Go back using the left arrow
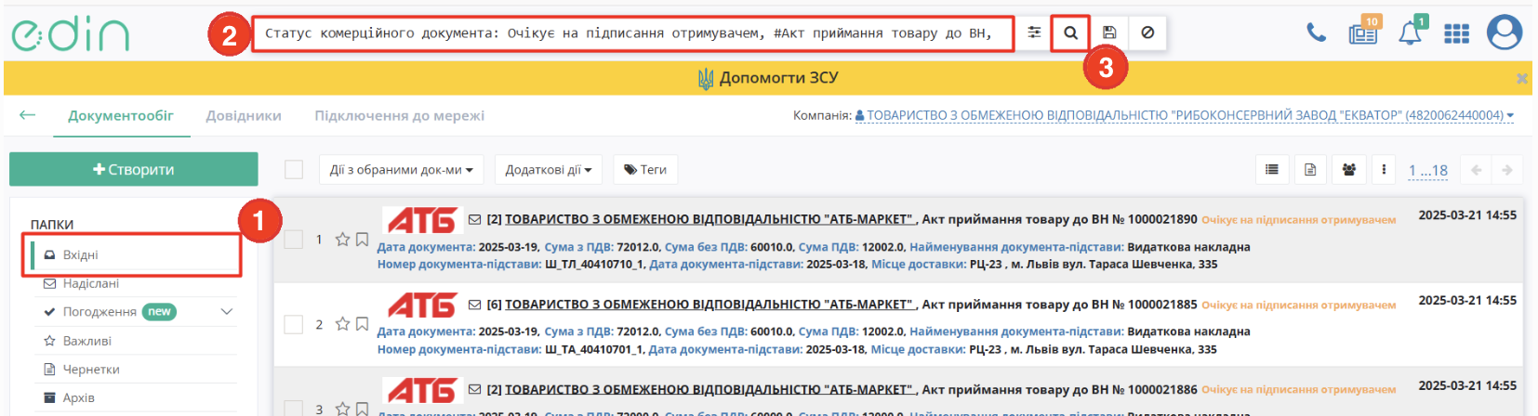 point(27,115)
